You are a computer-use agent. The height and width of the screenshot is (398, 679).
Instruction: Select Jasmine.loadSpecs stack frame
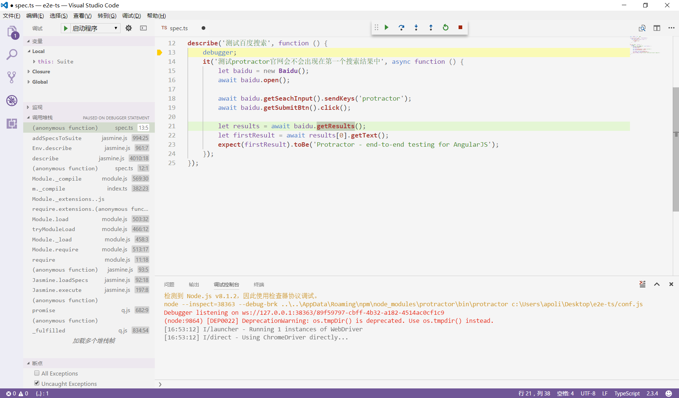[89, 280]
